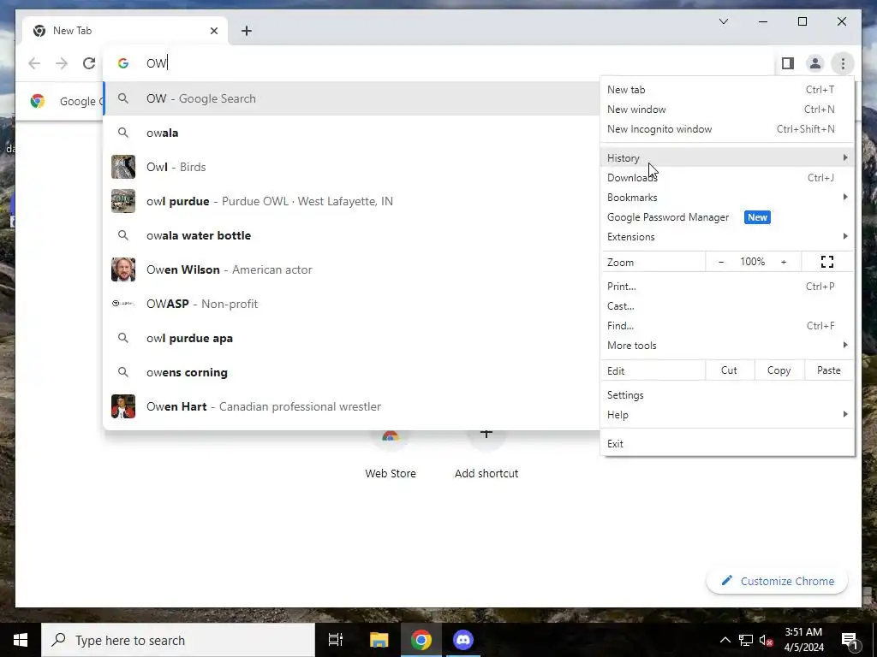Show hidden system tray icons
The height and width of the screenshot is (657, 877).
(725, 640)
